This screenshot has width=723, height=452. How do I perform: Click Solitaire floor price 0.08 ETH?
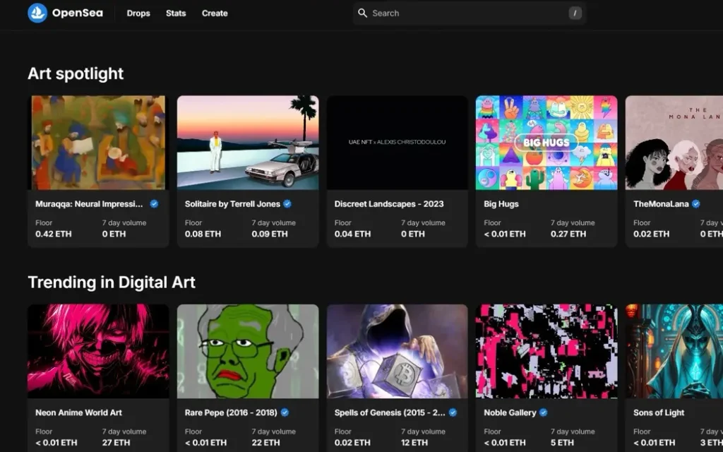(x=203, y=234)
